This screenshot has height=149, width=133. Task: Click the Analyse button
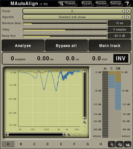click(23, 46)
